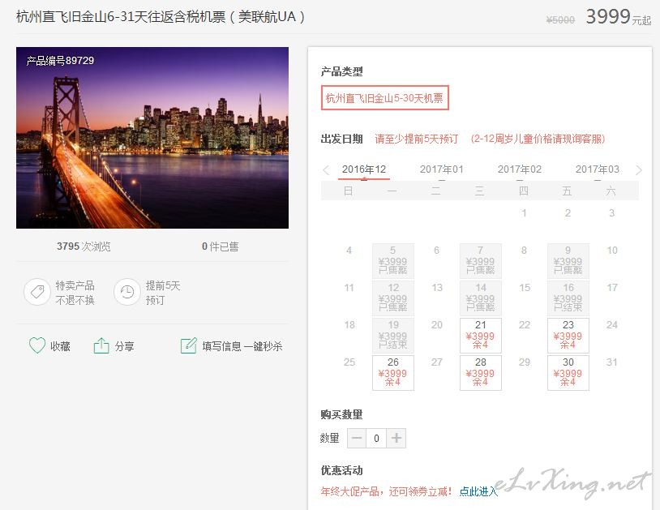Click the child price notice (2-12周岁儿童价格请现询客服)
Image resolution: width=660 pixels, height=510 pixels.
coord(538,139)
